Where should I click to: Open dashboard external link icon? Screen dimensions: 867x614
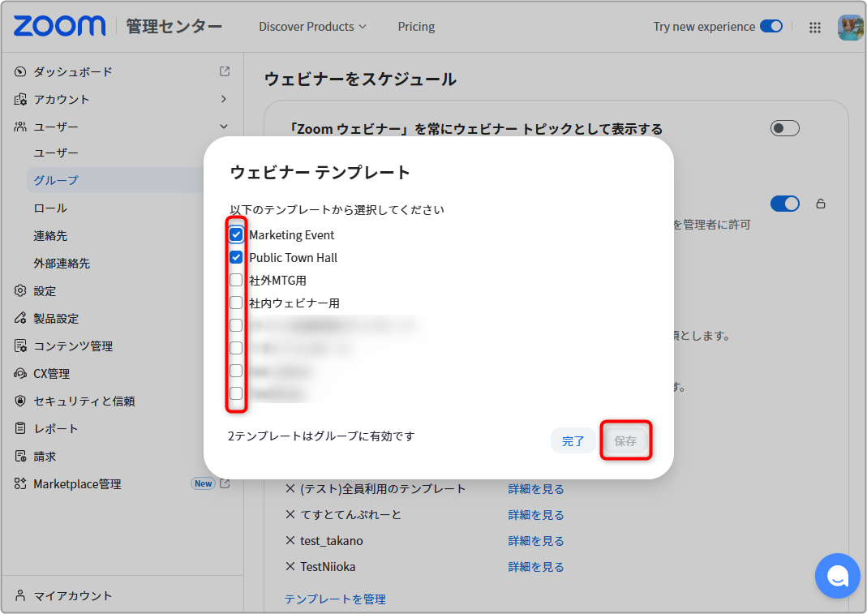coord(225,71)
